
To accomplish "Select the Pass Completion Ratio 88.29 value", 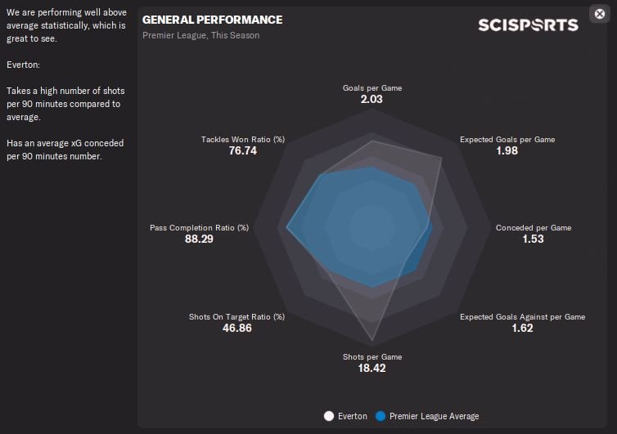I will (x=199, y=239).
